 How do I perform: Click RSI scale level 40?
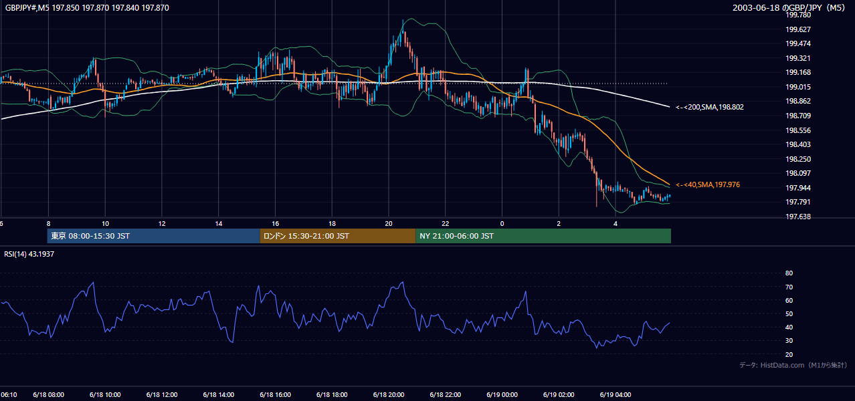point(789,327)
